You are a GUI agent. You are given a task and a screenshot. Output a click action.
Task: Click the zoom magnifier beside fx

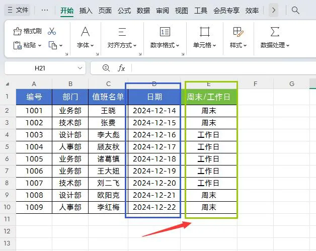click(x=106, y=68)
